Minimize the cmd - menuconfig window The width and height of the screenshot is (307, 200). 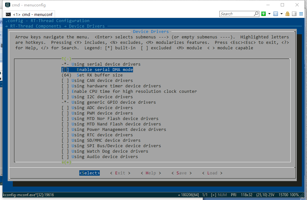click(268, 5)
